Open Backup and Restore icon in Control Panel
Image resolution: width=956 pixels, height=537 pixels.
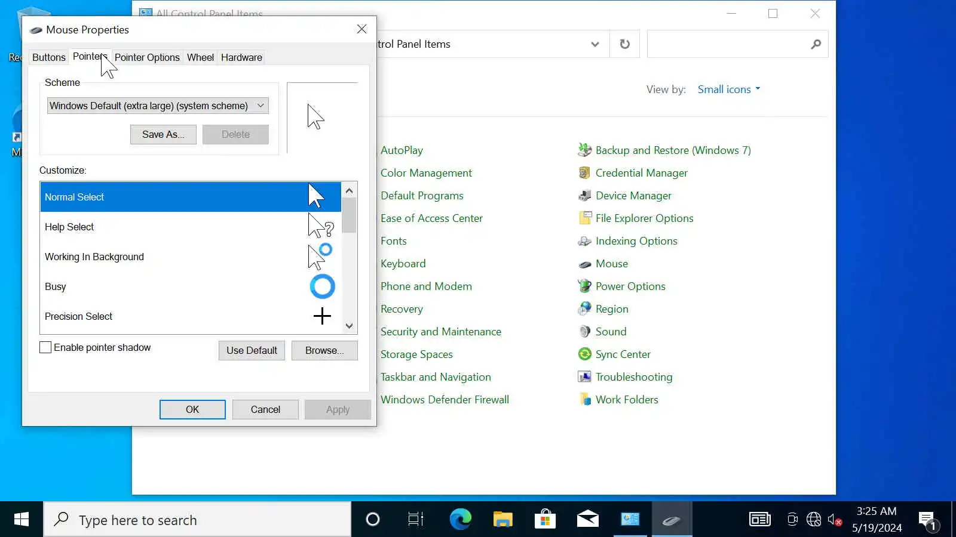[584, 150]
